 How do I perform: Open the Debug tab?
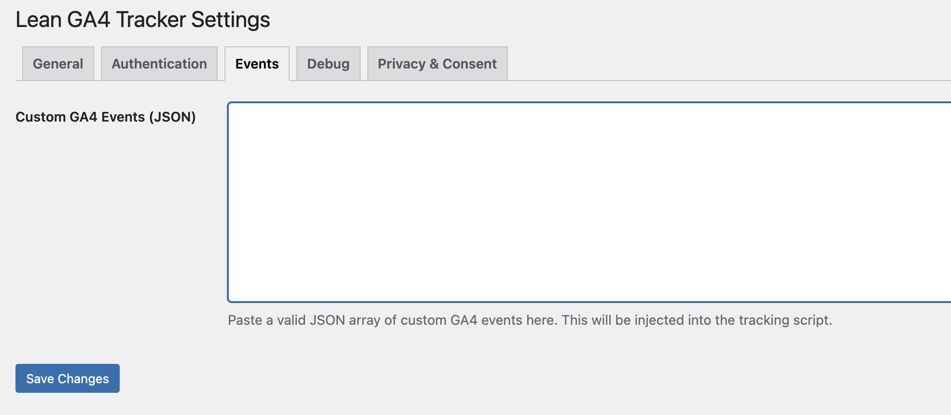tap(328, 64)
